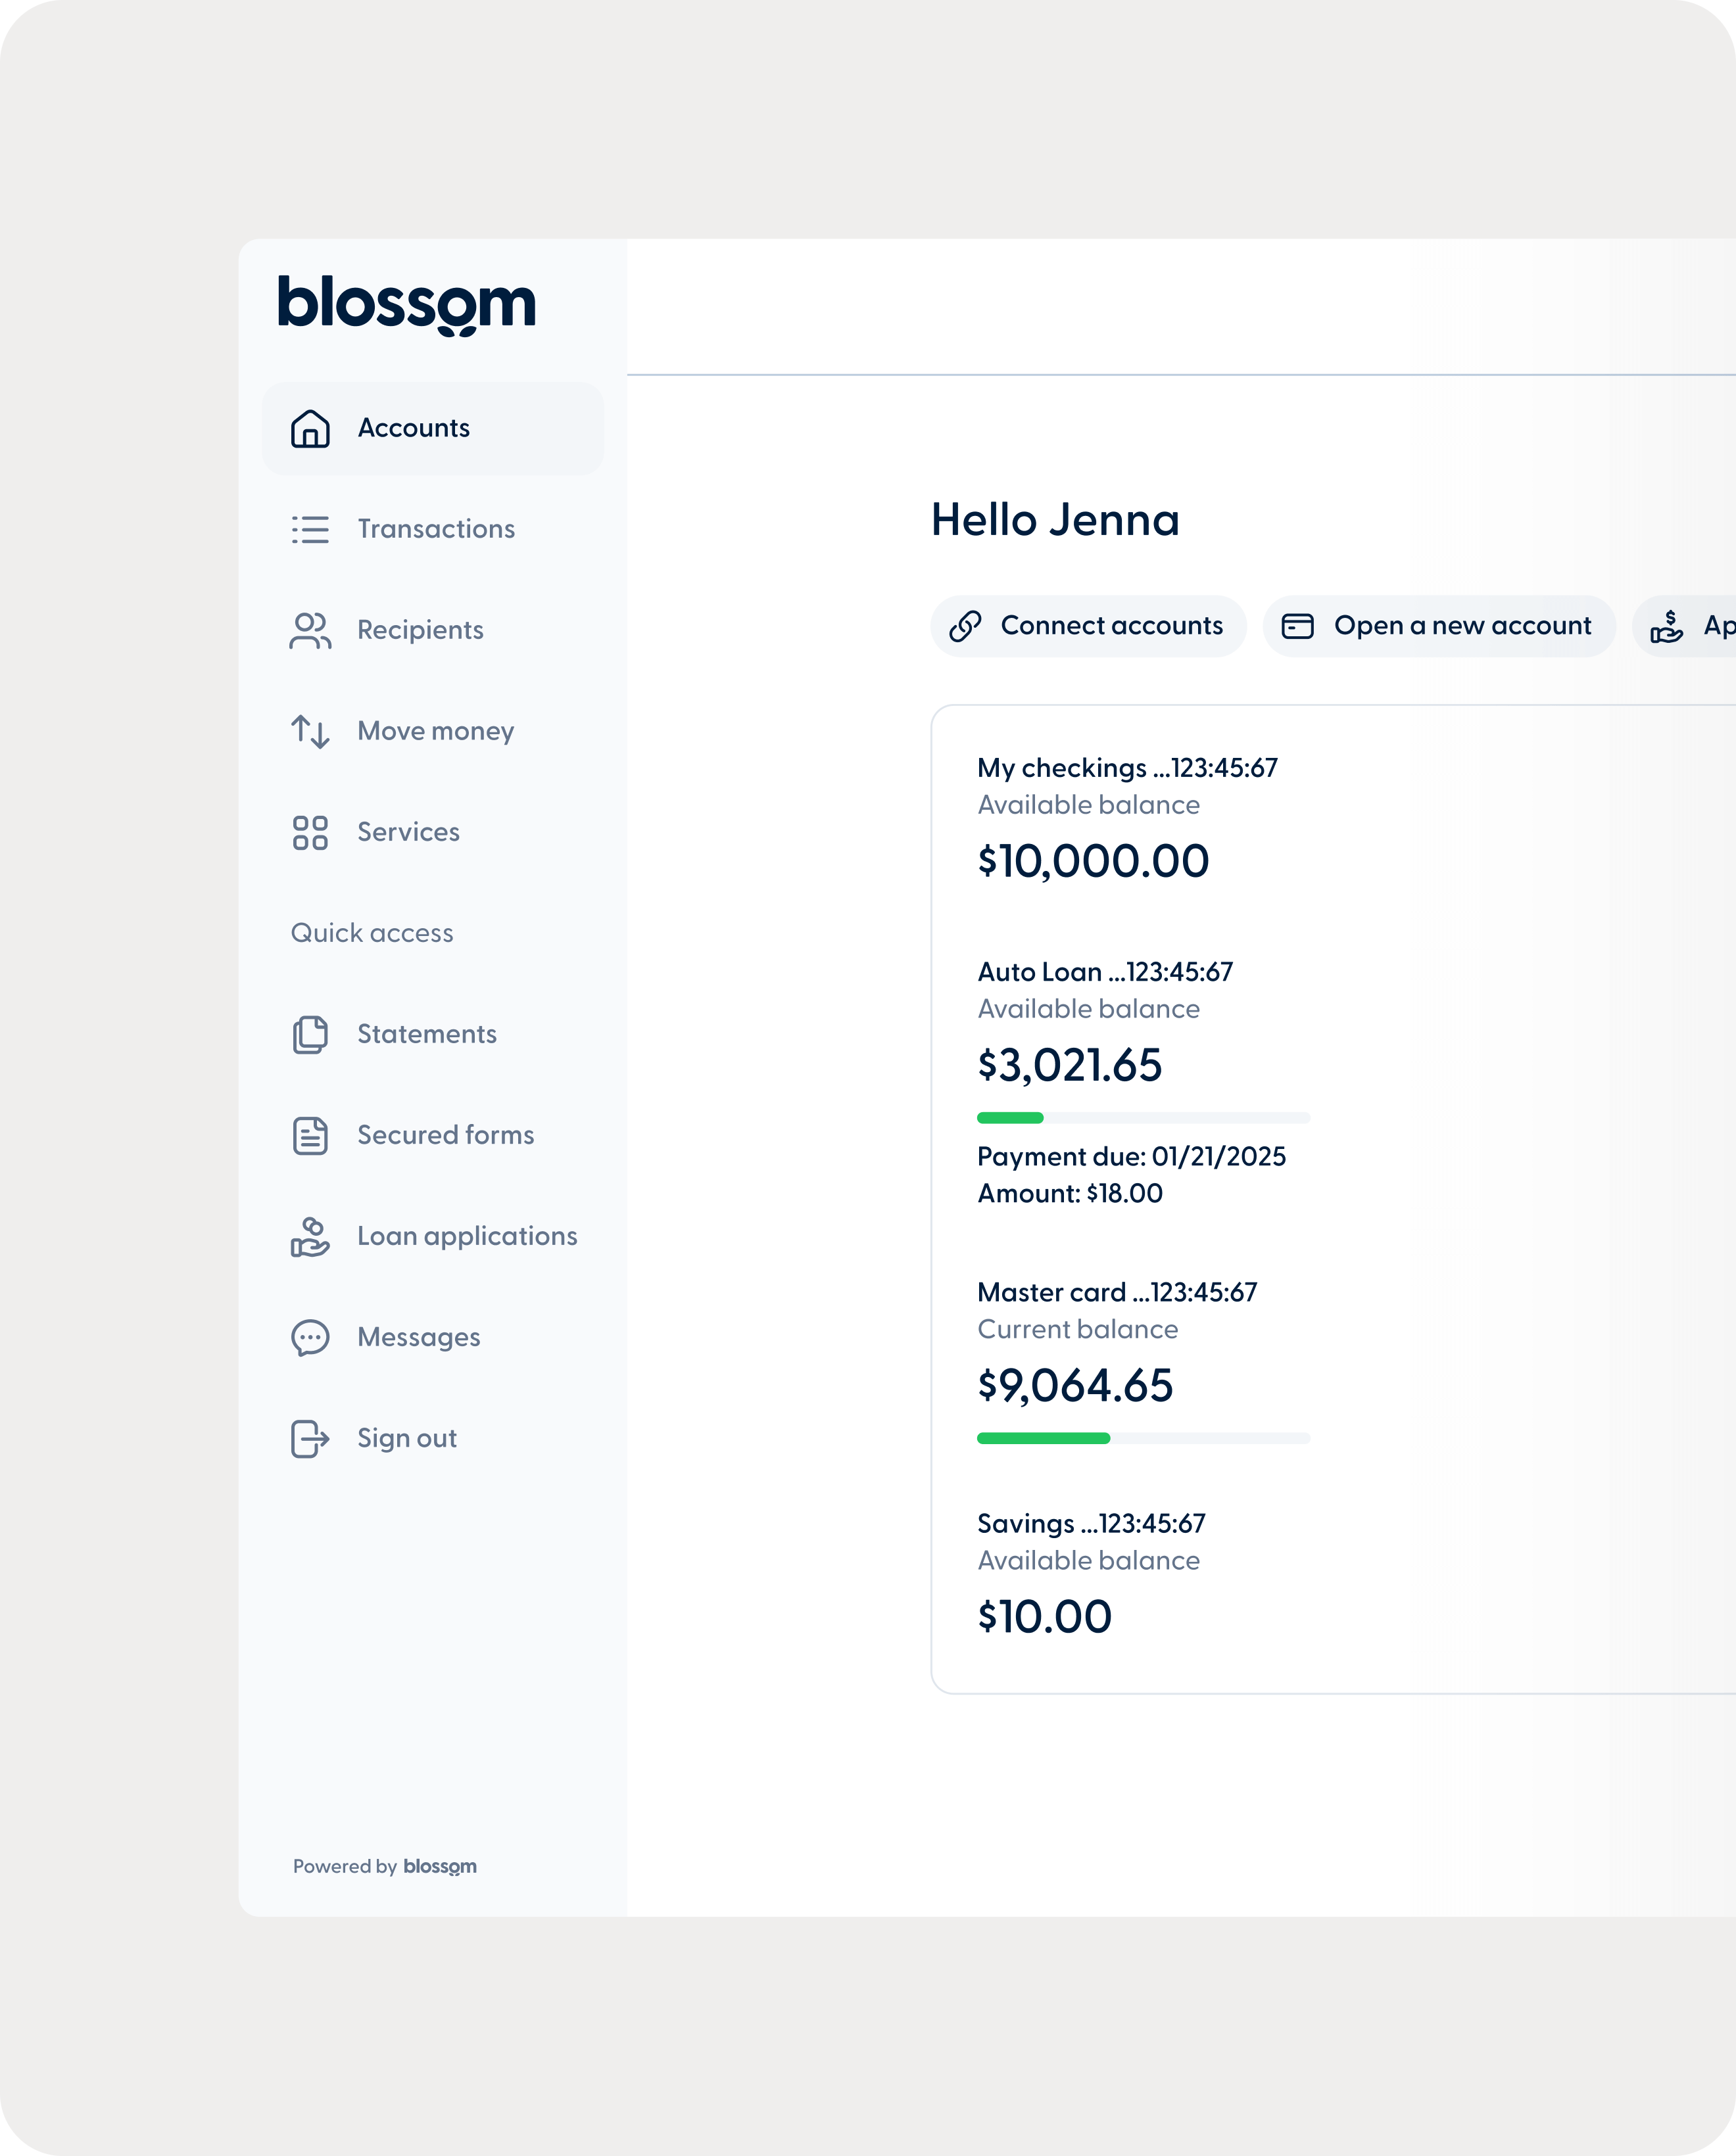Open the My checkings account entry

point(1126,768)
